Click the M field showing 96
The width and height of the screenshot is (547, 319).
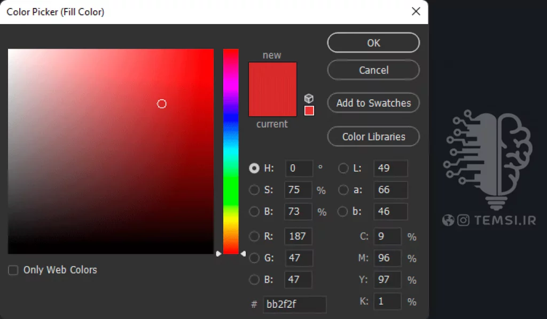(387, 258)
